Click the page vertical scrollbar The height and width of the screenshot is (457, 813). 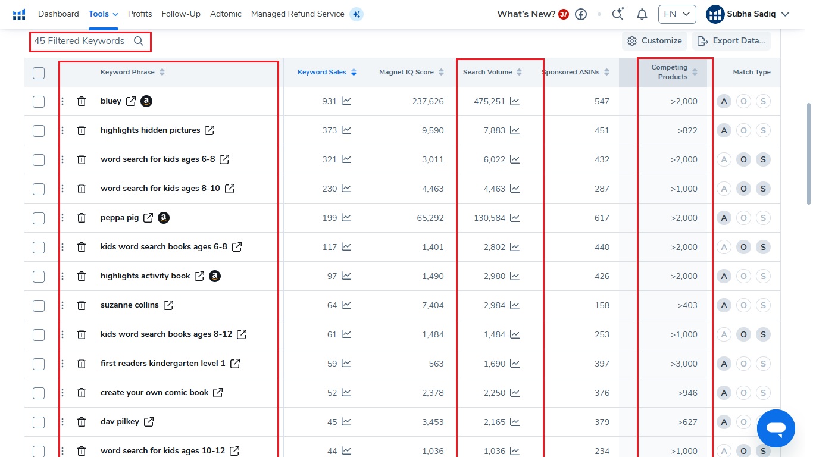coord(808,154)
